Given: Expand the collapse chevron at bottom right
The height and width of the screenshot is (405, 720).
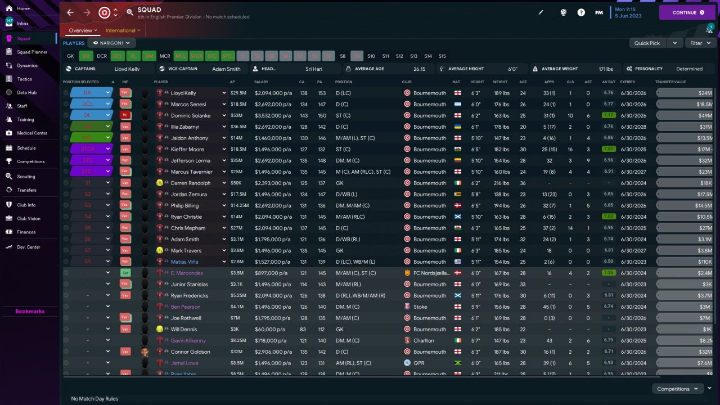Looking at the screenshot, I should coord(709,388).
